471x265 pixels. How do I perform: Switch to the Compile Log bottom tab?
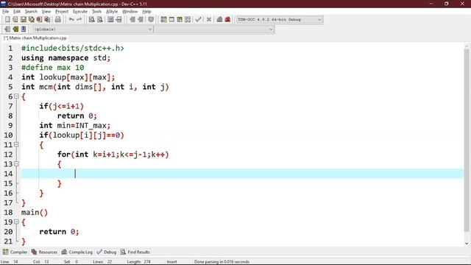[77, 252]
